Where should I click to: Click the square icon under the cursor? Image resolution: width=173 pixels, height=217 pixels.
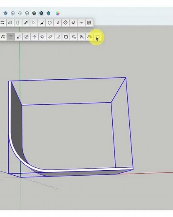coord(98,37)
